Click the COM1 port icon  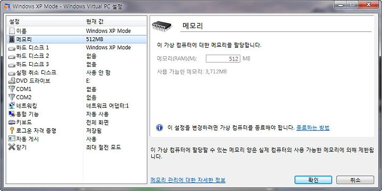click(12, 89)
